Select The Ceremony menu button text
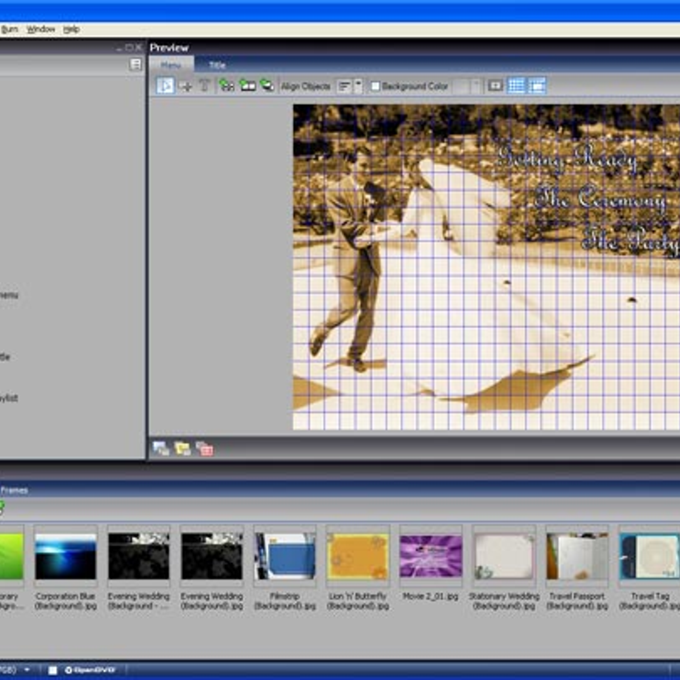 tap(601, 199)
